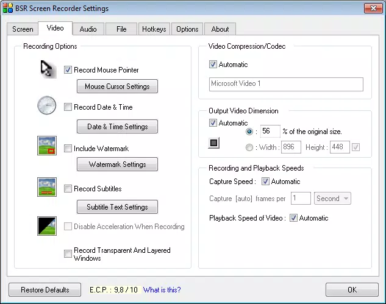
Task: Click the watermark preview icon
Action: click(47, 146)
